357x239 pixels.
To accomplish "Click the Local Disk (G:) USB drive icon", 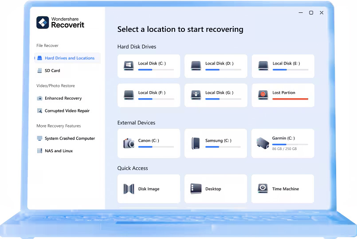I will click(x=196, y=95).
